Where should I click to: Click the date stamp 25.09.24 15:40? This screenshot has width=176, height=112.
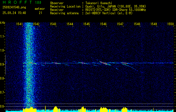14,13
